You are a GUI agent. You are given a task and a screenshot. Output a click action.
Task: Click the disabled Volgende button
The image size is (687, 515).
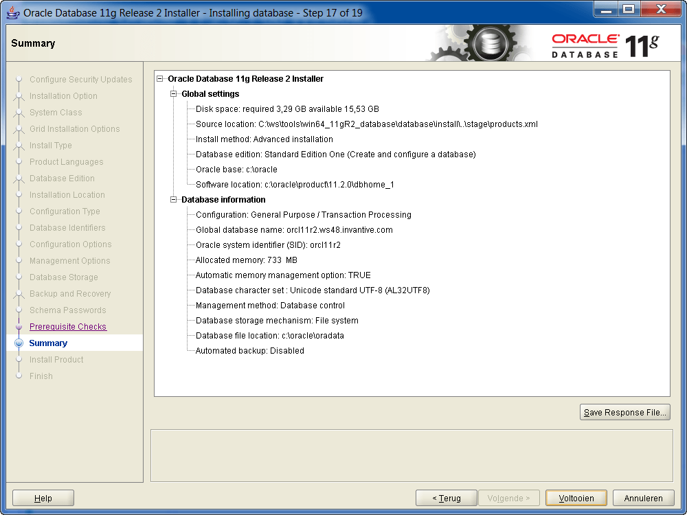pos(508,499)
